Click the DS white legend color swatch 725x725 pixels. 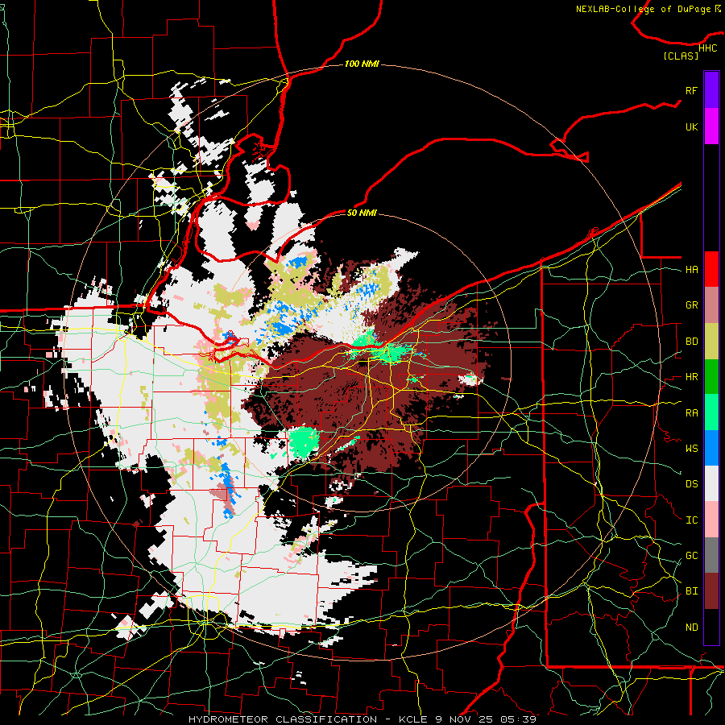(711, 483)
